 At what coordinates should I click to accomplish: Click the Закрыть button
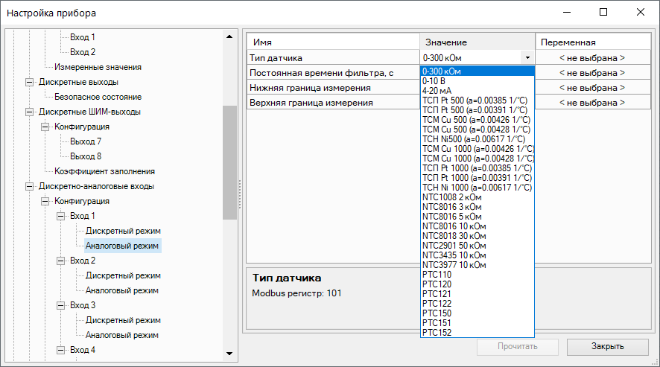[x=608, y=346]
